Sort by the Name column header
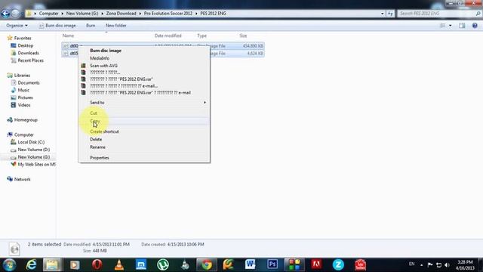Screen dimensions: 483x272 (68, 36)
